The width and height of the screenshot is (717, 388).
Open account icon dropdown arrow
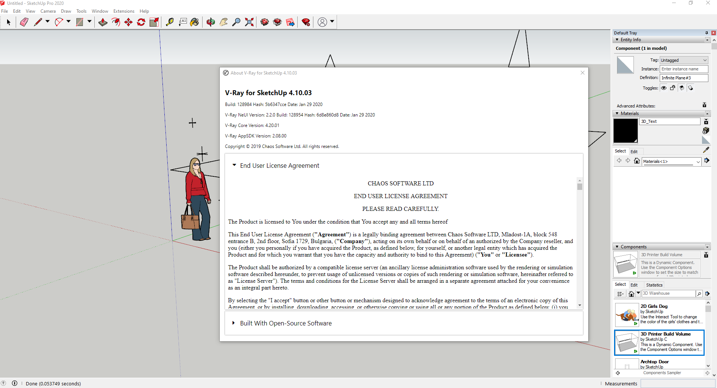coord(332,22)
